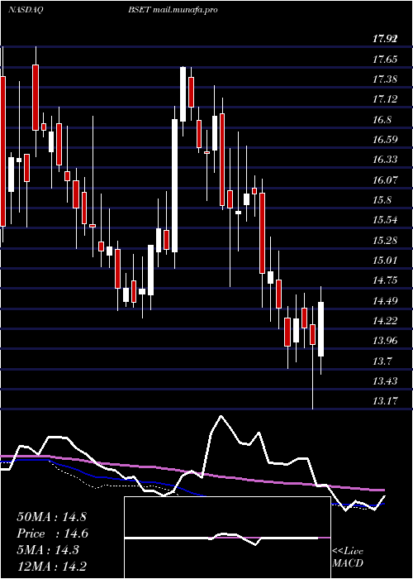This screenshot has height=579, width=413.
Task: Select the 17.38 price axis label
Action: click(385, 79)
